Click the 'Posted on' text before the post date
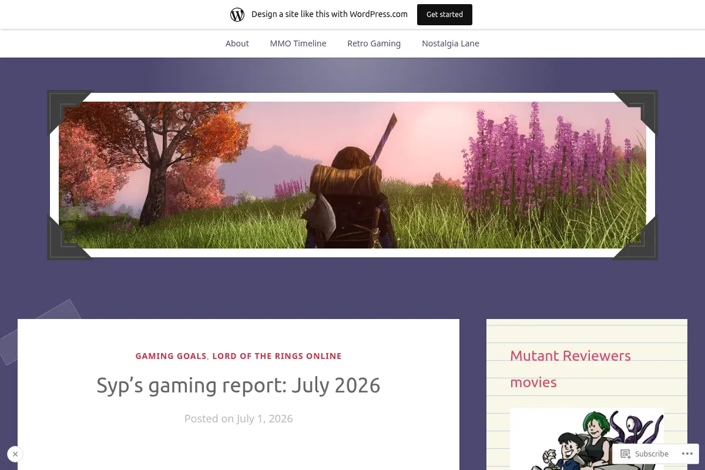 (209, 419)
